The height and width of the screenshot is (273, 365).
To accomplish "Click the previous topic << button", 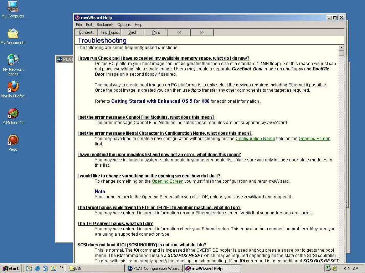I will pyautogui.click(x=179, y=32).
